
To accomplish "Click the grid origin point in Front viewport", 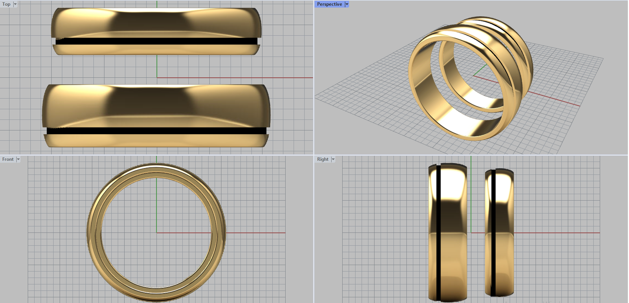I will point(156,233).
